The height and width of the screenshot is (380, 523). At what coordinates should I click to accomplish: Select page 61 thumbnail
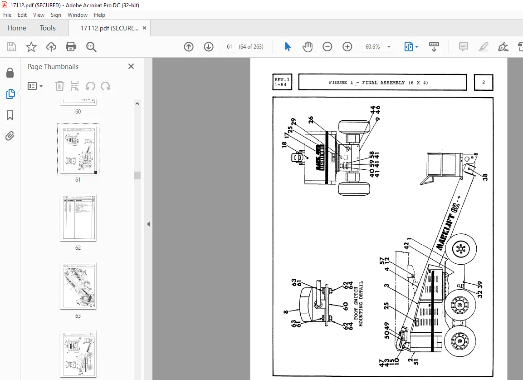tap(78, 150)
